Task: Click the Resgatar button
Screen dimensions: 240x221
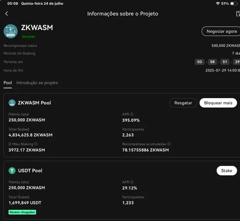Action: click(183, 103)
